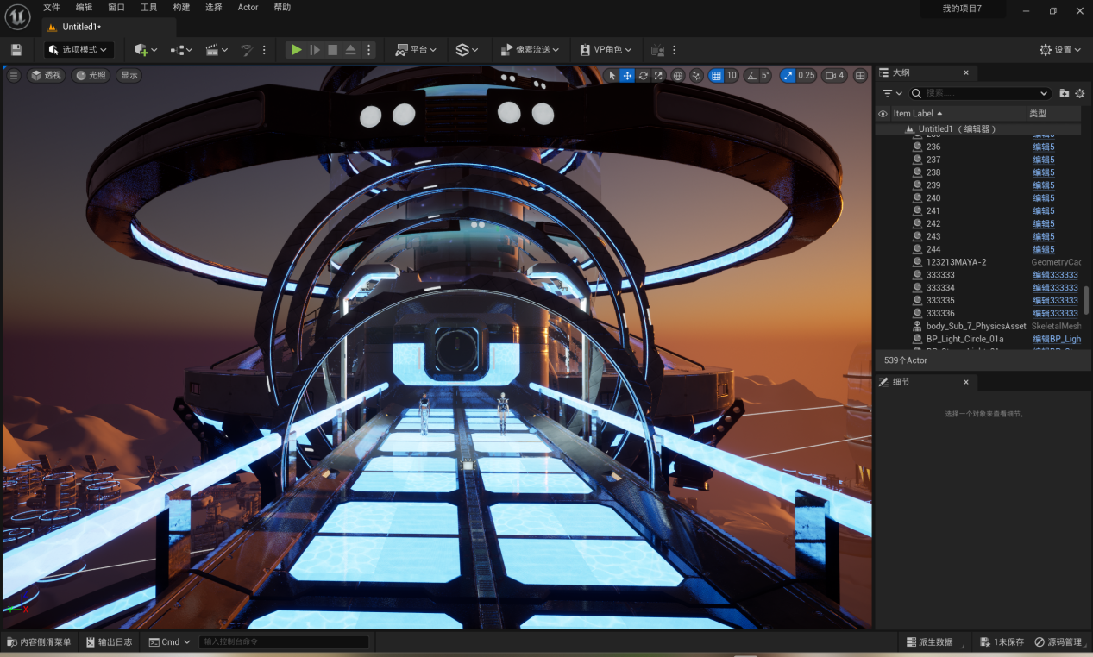This screenshot has height=657, width=1093.
Task: Open outliner settings gear
Action: (1079, 93)
